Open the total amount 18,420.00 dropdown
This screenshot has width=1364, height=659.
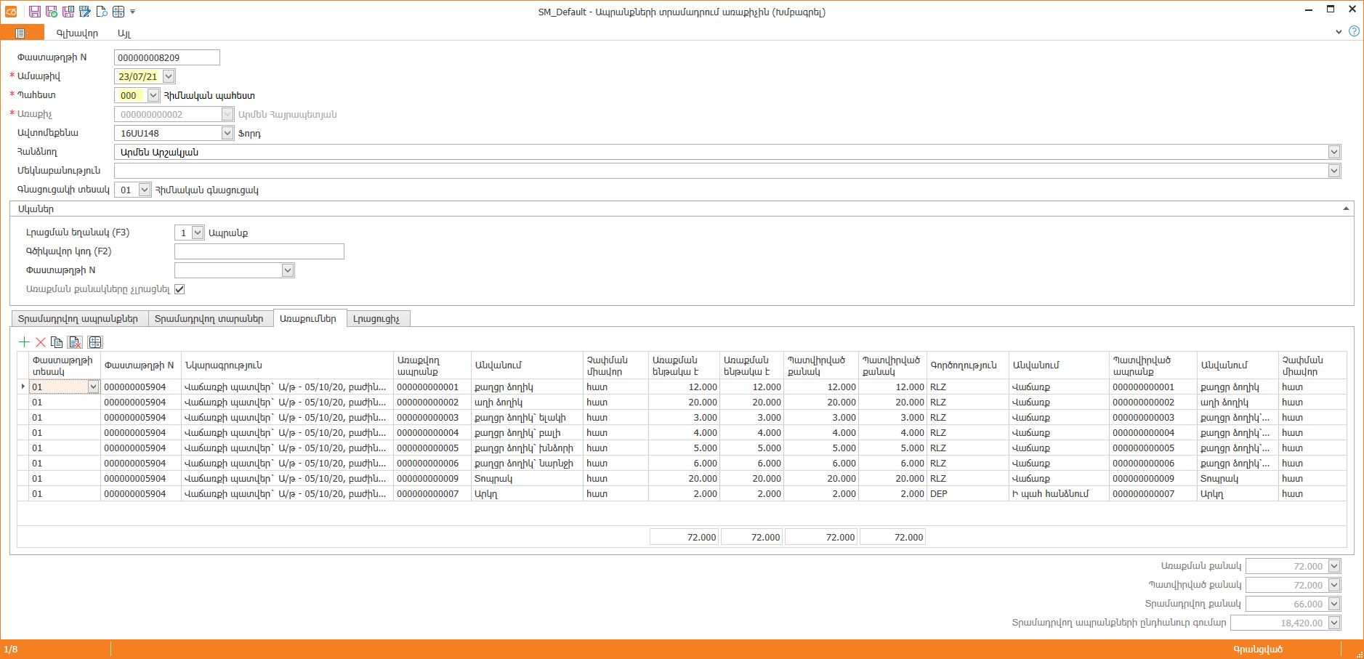click(x=1334, y=623)
